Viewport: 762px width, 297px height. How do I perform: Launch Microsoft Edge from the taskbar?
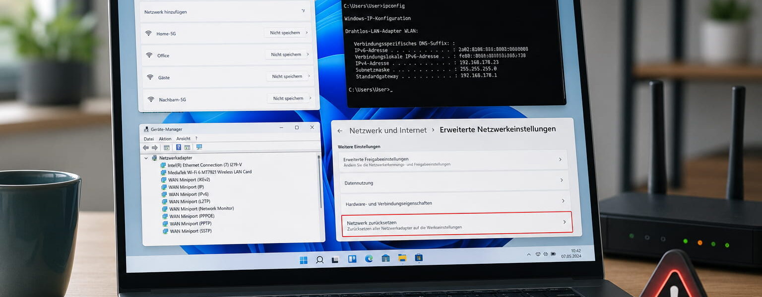point(369,258)
